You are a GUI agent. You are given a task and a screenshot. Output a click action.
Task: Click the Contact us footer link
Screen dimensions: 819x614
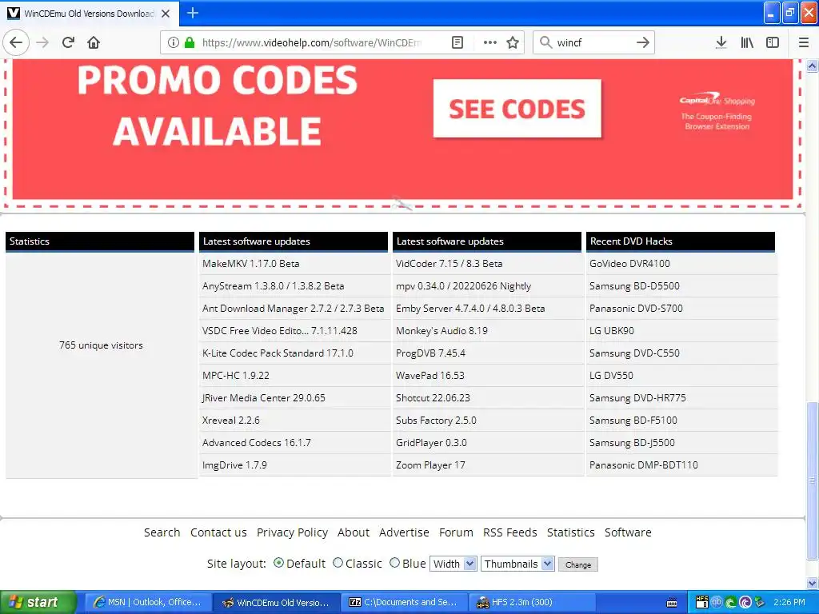pyautogui.click(x=218, y=532)
